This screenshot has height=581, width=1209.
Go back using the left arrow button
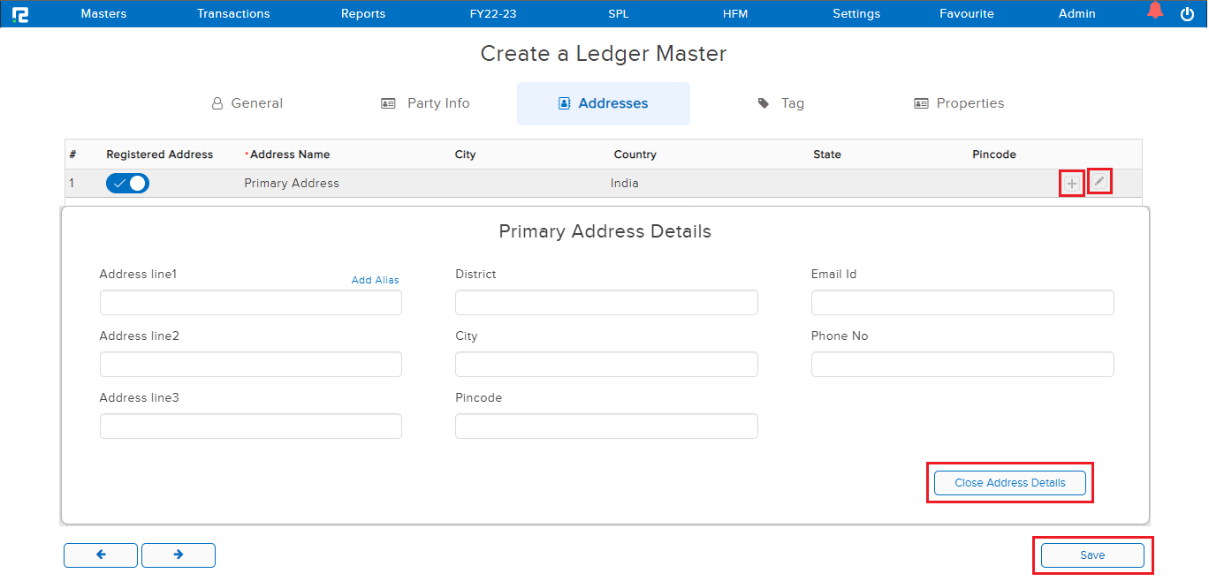point(101,555)
